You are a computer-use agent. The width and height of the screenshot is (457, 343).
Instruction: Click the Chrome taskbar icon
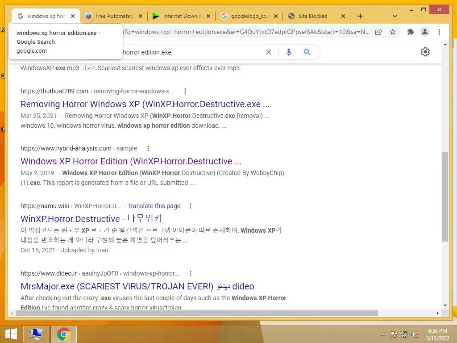[x=64, y=334]
